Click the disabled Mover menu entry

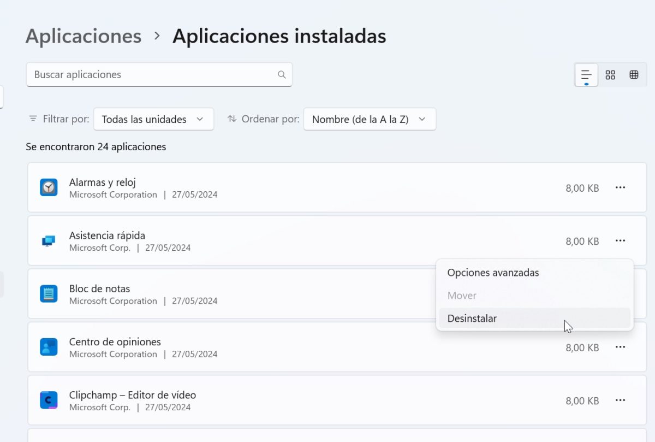[534, 296]
